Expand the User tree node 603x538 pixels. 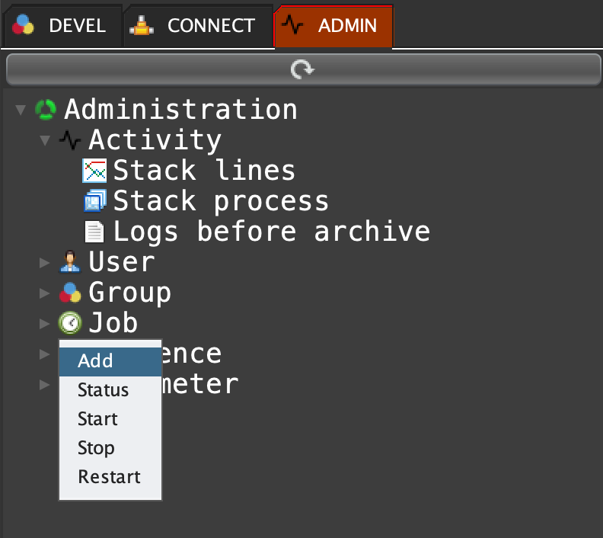click(45, 263)
